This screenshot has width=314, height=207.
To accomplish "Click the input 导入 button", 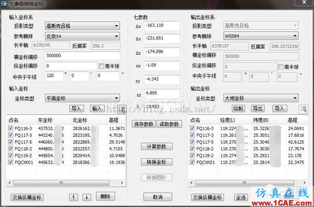I will [76, 109].
